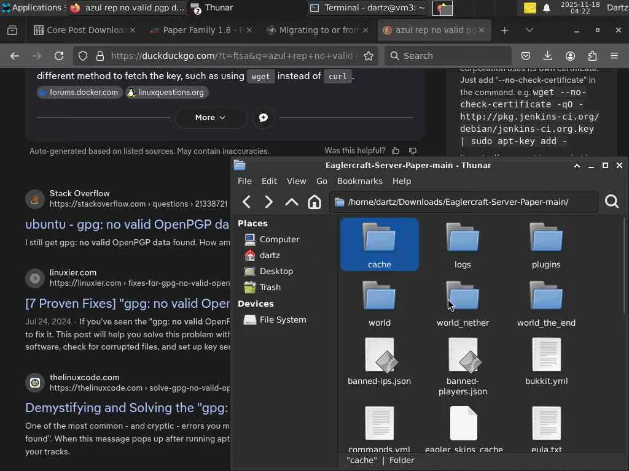This screenshot has height=471, width=629.
Task: Open Thunar File menu
Action: click(244, 181)
